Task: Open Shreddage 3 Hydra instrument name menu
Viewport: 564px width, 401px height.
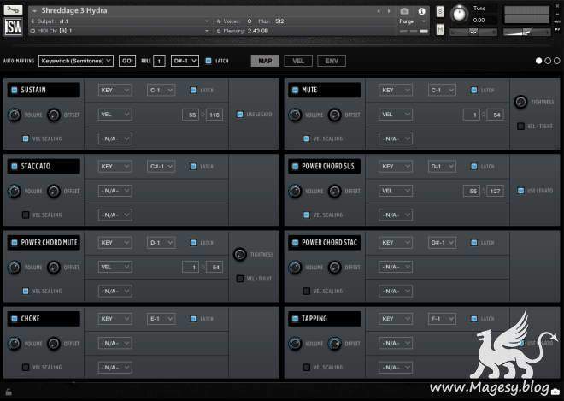Action: pyautogui.click(x=74, y=10)
